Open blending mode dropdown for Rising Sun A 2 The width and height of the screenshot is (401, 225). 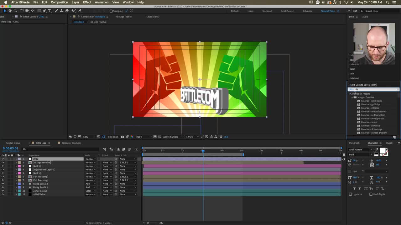coord(91,184)
